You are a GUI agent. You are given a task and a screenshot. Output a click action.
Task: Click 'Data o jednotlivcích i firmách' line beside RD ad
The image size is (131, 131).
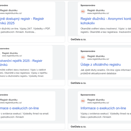pyautogui.click(x=96, y=117)
